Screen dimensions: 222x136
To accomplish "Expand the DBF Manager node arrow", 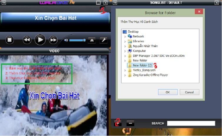I will (x=125, y=56).
